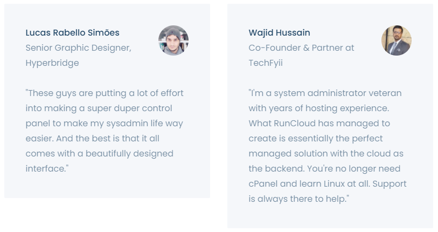
Task: Select the name Lucas Rabello Simões
Action: [x=72, y=33]
